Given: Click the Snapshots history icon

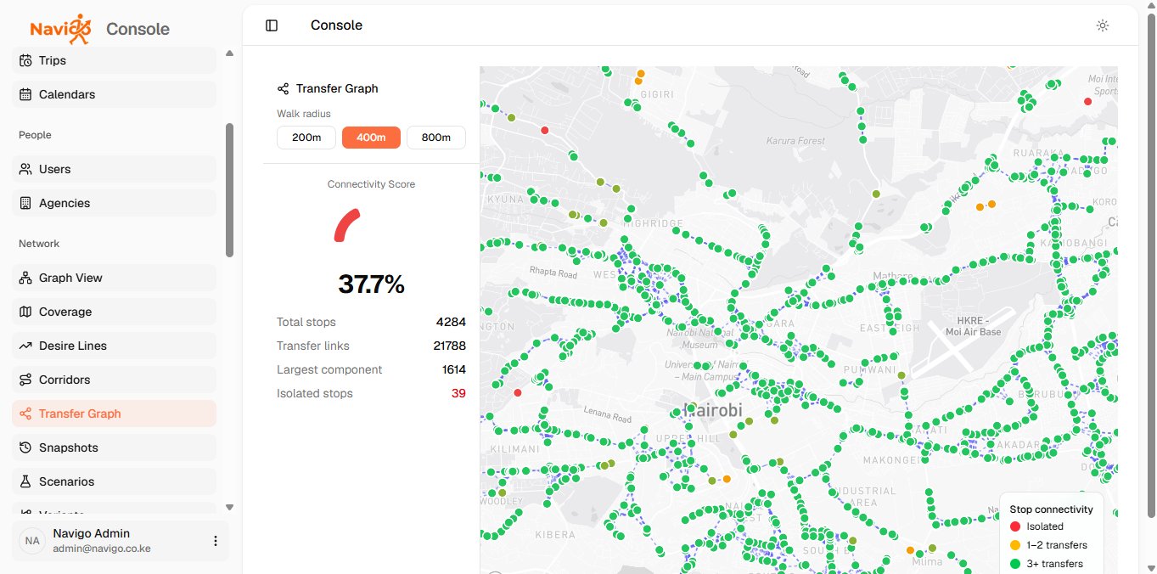Looking at the screenshot, I should pos(25,447).
